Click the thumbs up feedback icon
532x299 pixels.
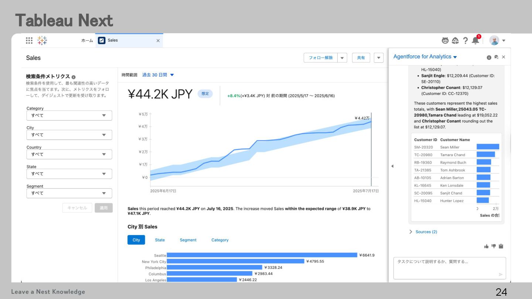pos(486,246)
